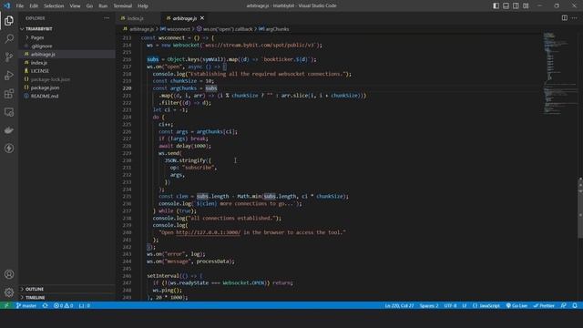This screenshot has width=583, height=328.
Task: Expand the OUTLINE section
Action: [x=35, y=289]
